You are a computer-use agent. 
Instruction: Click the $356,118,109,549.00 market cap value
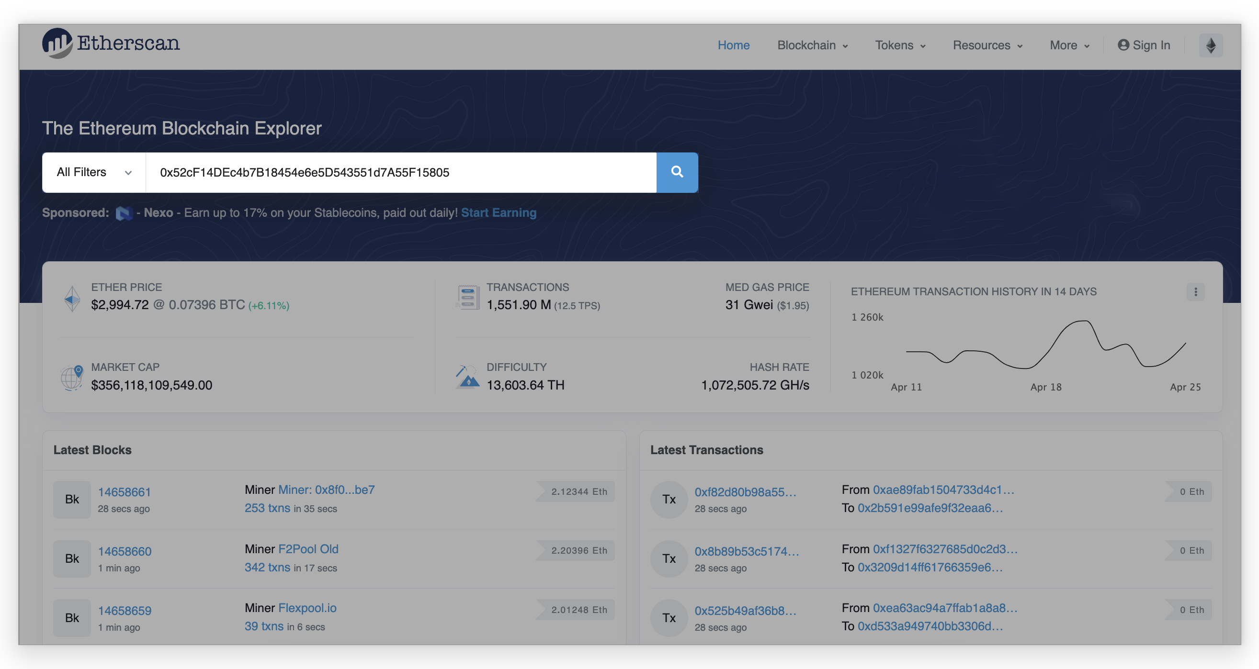coord(151,385)
